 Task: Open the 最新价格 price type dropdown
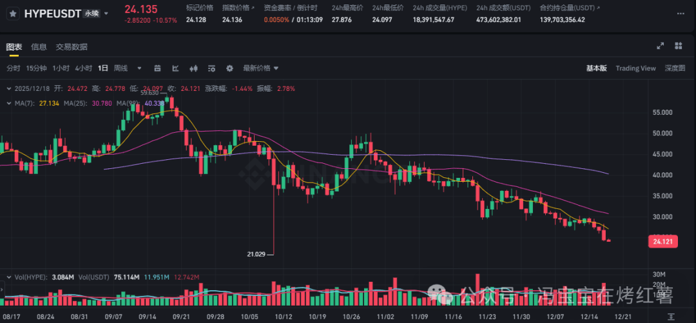260,68
